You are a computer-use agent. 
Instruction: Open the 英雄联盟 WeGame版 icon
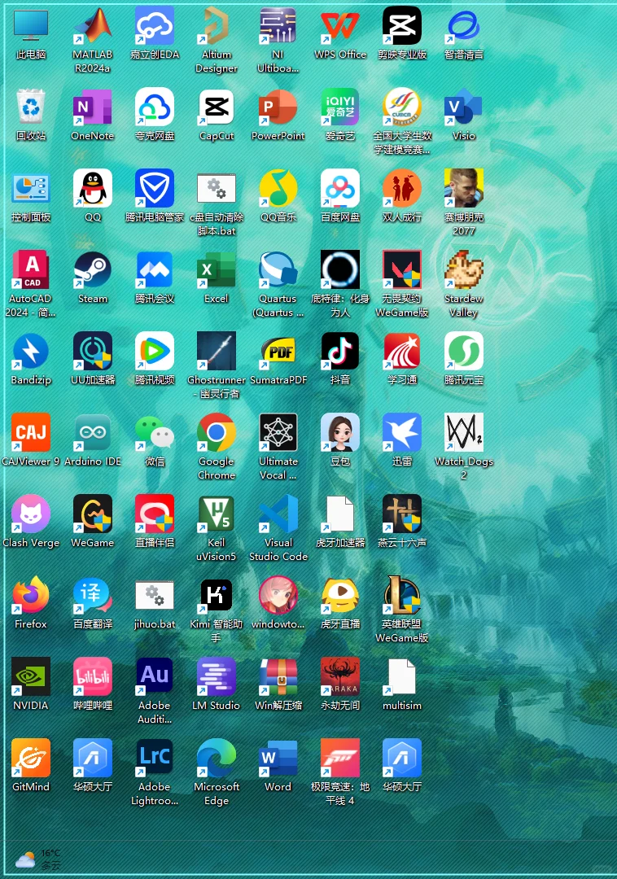click(402, 595)
